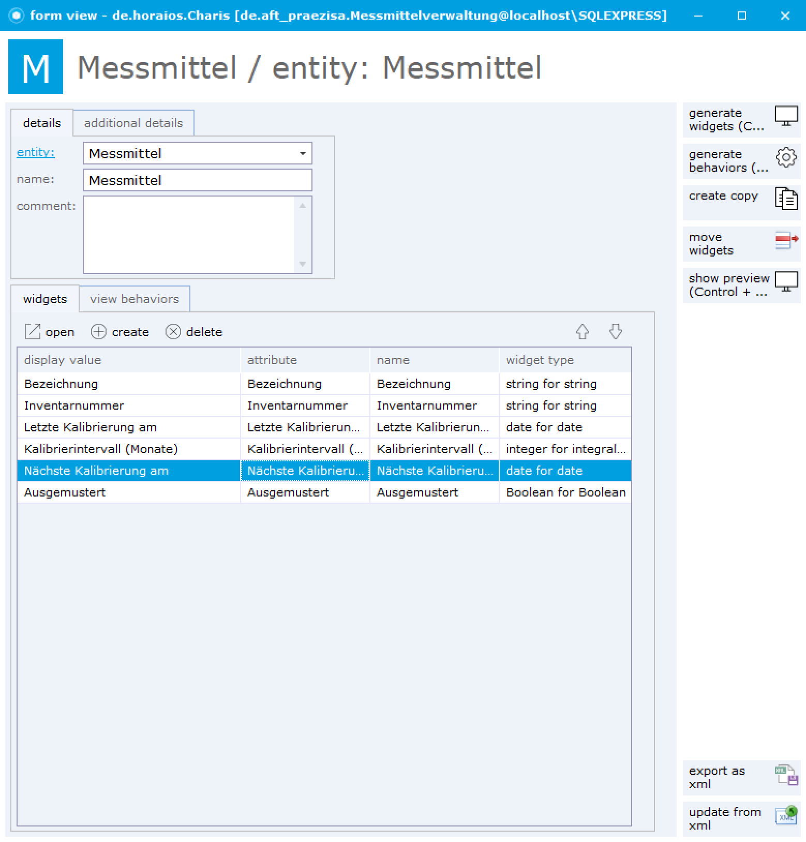This screenshot has width=806, height=842.
Task: Click the create copy documents icon
Action: click(x=786, y=199)
